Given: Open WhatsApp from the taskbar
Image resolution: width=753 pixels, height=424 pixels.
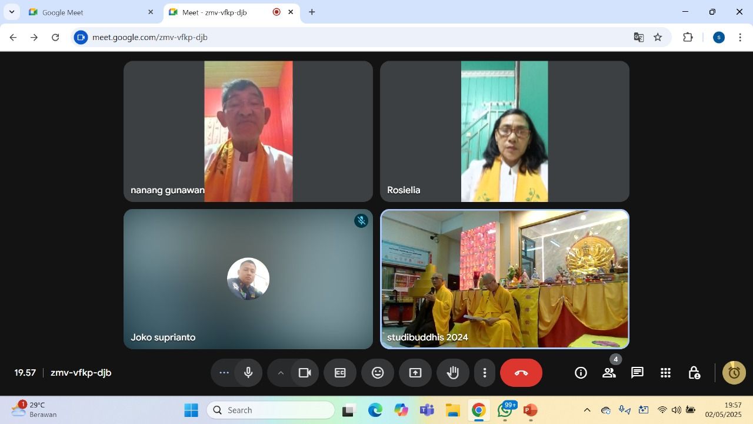Looking at the screenshot, I should click(x=505, y=410).
